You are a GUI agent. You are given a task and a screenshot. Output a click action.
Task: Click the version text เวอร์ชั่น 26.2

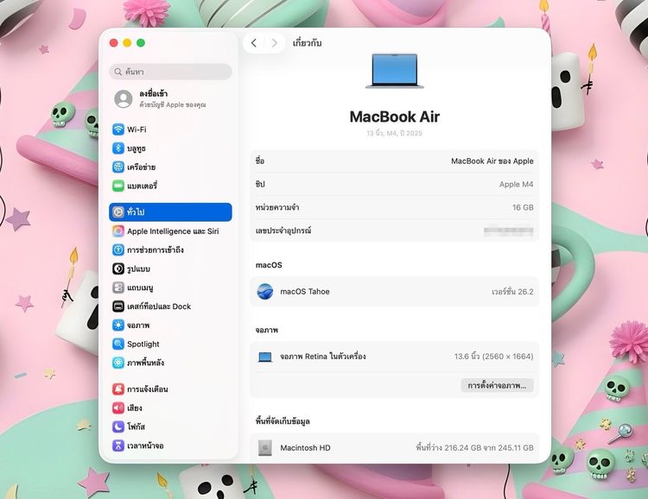pos(512,292)
